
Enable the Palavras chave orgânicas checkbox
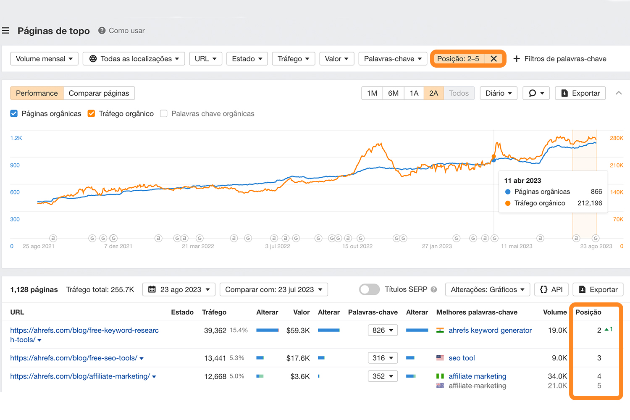163,113
